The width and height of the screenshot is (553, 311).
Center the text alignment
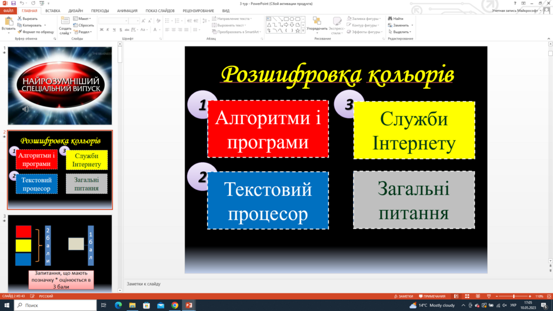[x=174, y=30]
